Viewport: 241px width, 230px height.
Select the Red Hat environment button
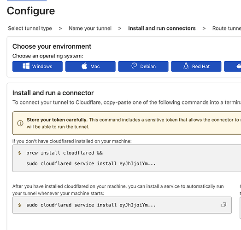coord(196,66)
